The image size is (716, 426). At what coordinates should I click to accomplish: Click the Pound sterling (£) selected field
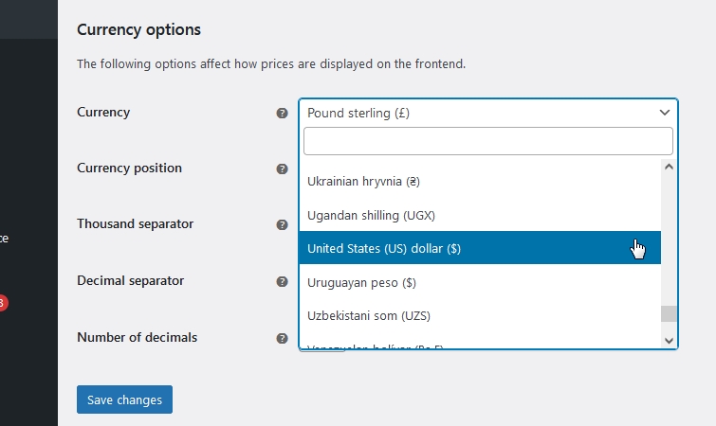[488, 113]
